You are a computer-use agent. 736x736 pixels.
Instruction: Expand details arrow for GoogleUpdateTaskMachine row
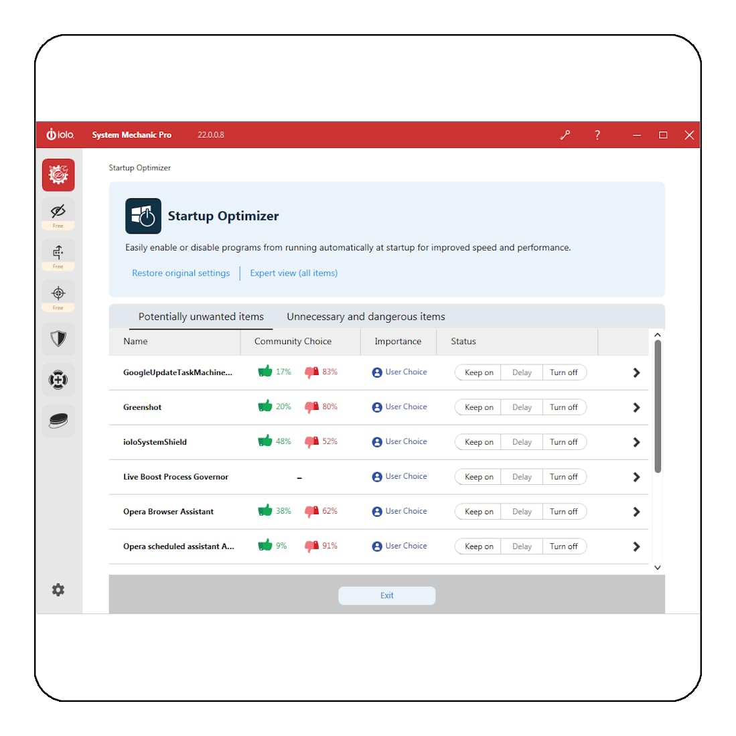coord(636,373)
